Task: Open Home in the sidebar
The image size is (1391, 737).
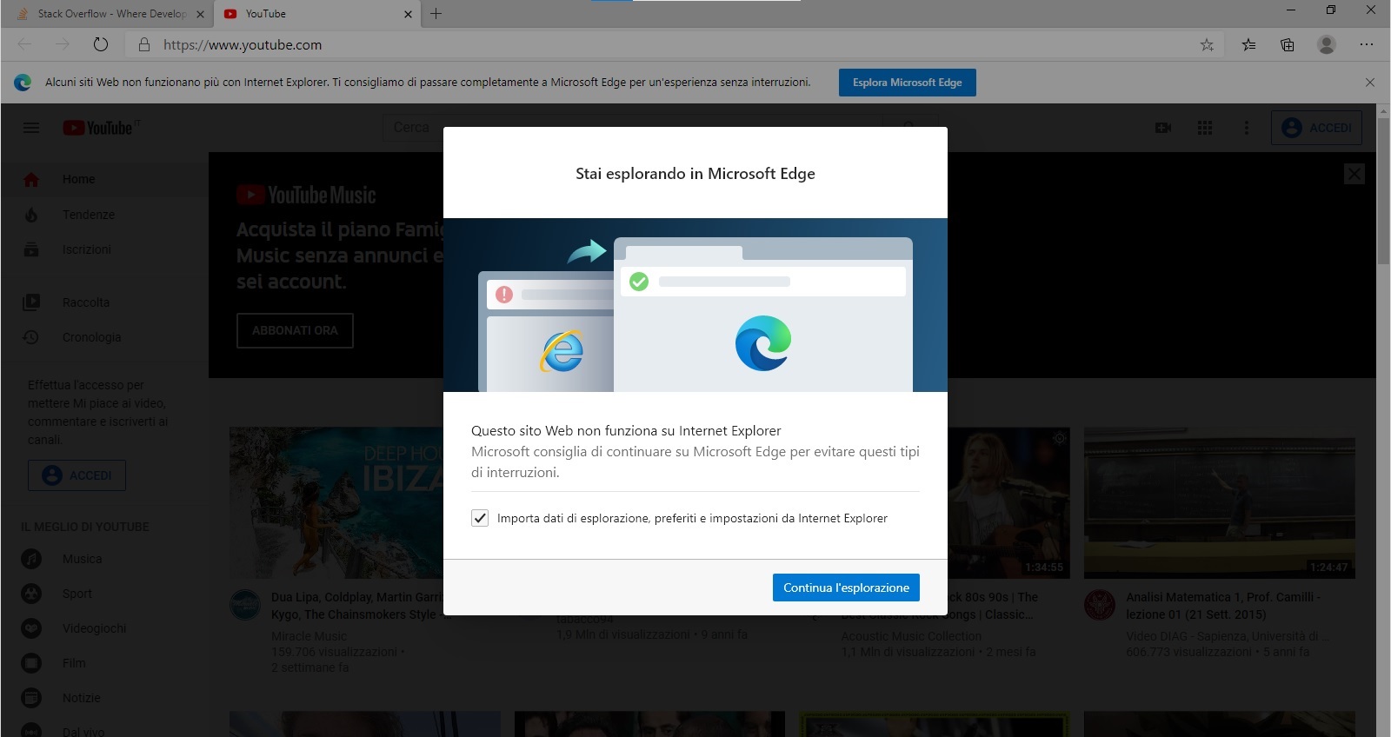Action: tap(104, 179)
